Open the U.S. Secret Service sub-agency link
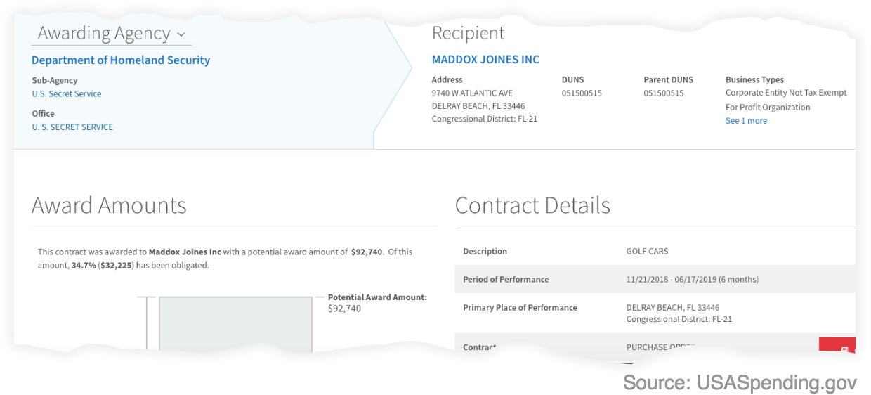This screenshot has width=871, height=395. tap(67, 94)
